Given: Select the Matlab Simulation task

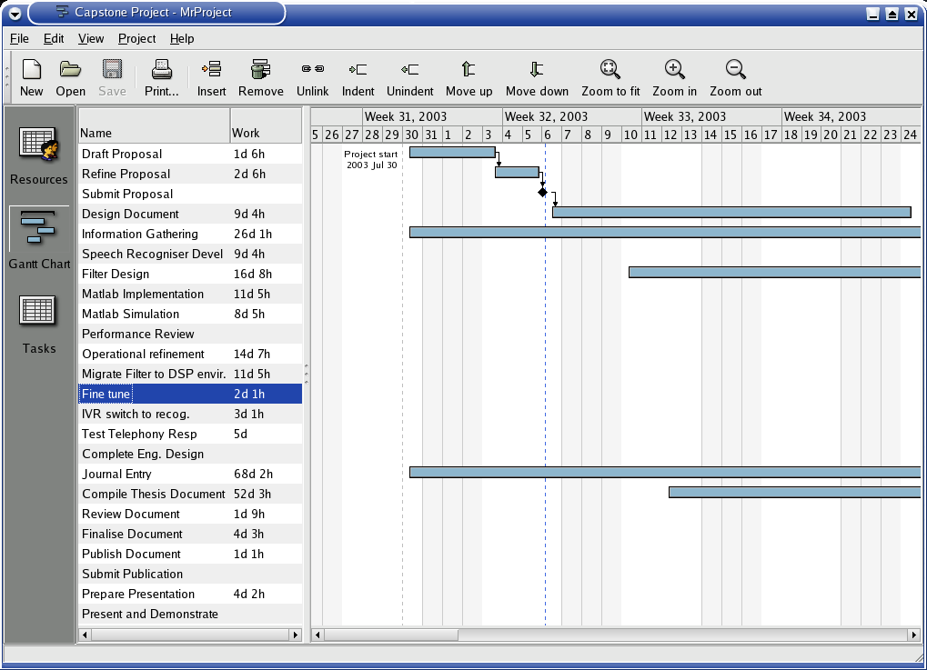Looking at the screenshot, I should click(x=190, y=314).
